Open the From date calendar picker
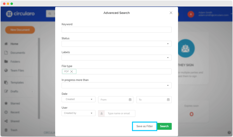233x137 pixels. point(130,99)
